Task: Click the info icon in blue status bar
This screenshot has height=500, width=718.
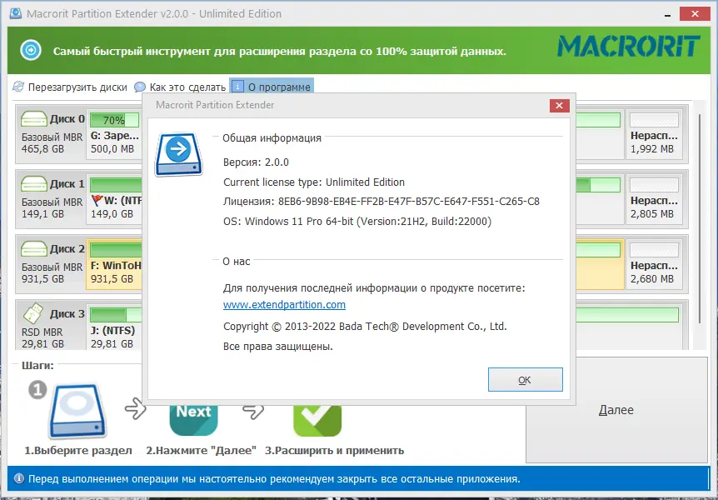Action: [19, 479]
